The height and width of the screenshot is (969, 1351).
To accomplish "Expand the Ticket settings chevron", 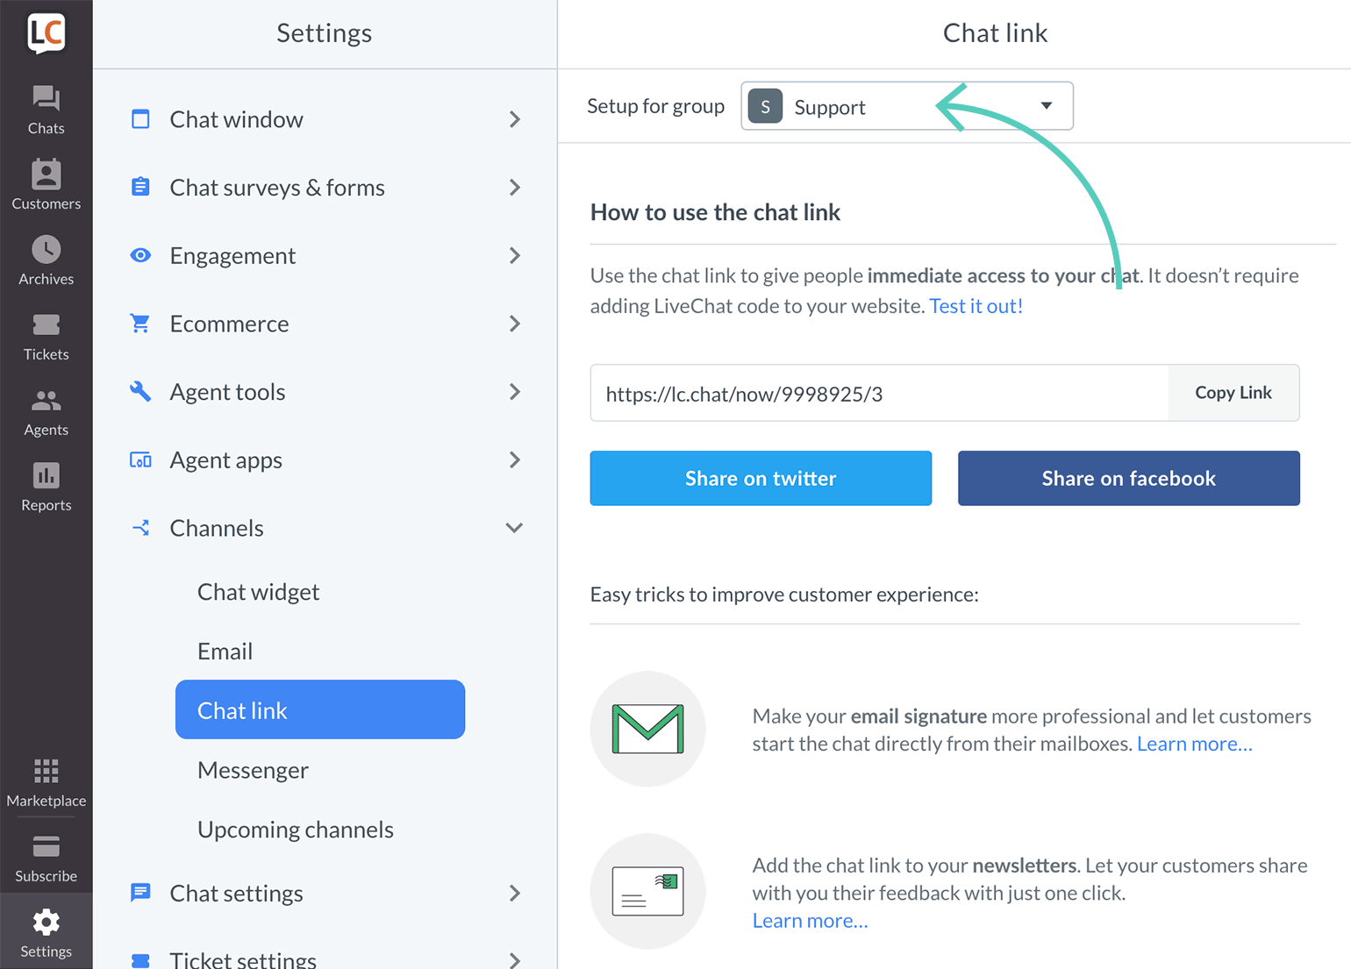I will 515,960.
